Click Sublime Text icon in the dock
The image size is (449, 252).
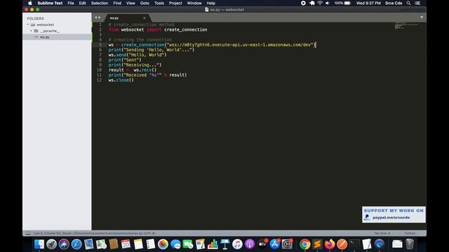pos(317,244)
